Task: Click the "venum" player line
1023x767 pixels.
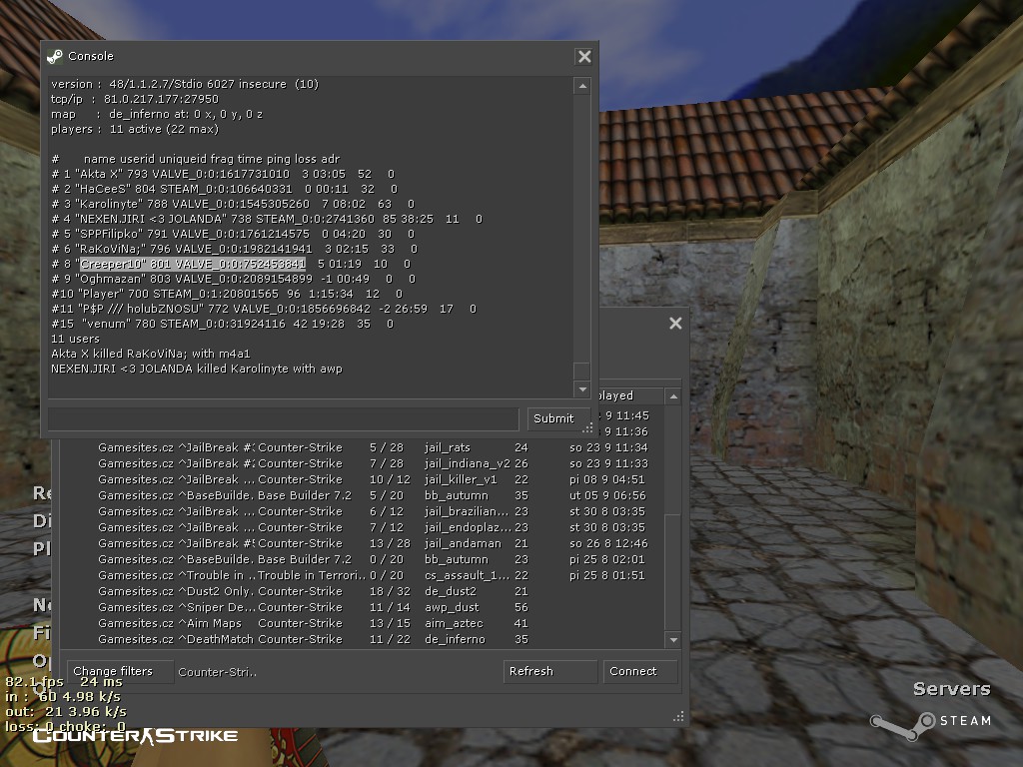Action: coord(223,325)
